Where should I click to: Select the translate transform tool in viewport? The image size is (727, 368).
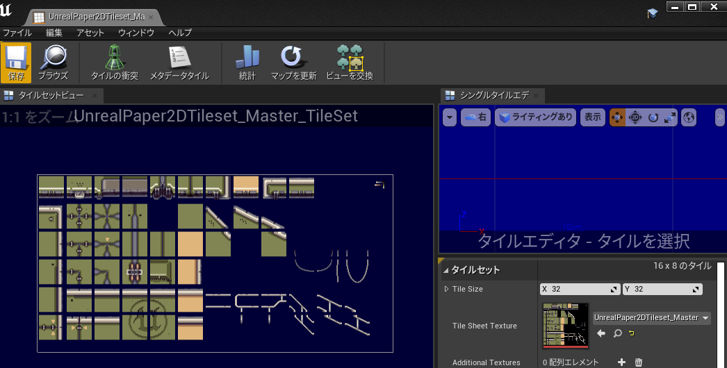(617, 118)
